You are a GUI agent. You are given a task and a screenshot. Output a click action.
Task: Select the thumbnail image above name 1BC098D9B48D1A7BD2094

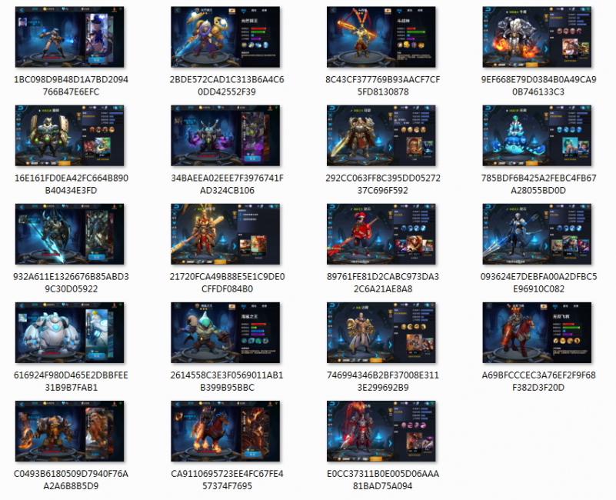click(69, 37)
